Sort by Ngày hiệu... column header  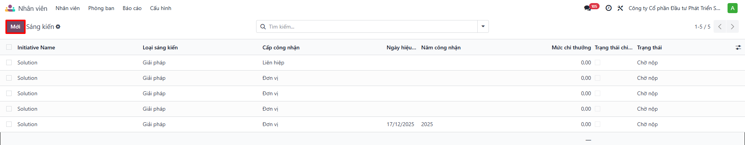pos(401,47)
